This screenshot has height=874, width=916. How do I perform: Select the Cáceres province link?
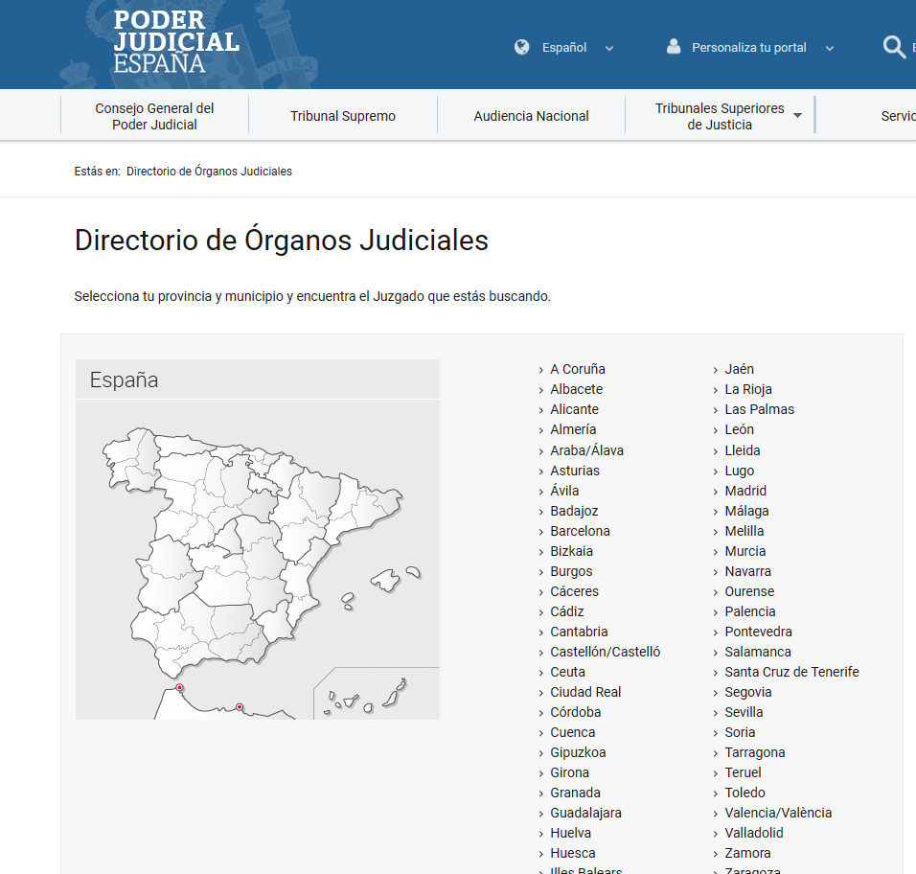574,591
